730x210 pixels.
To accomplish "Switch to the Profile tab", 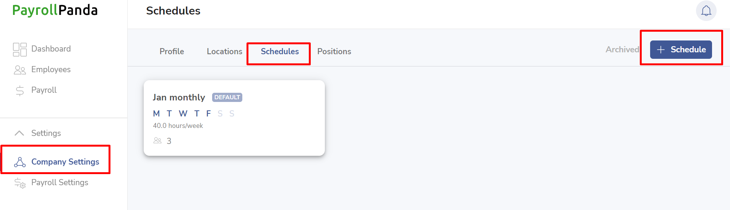I will tap(172, 52).
